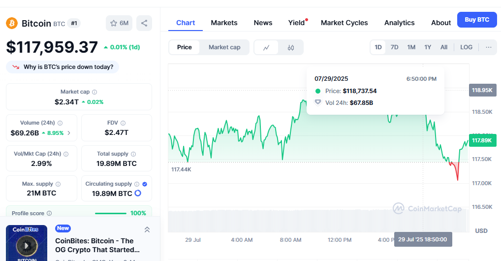Show Total supply info icon
Screen dimensions: 501x261
coord(133,154)
